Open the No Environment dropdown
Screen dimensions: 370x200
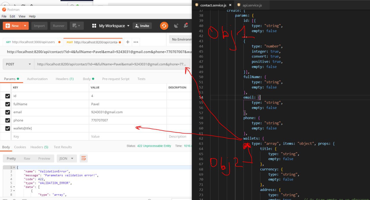click(x=180, y=39)
